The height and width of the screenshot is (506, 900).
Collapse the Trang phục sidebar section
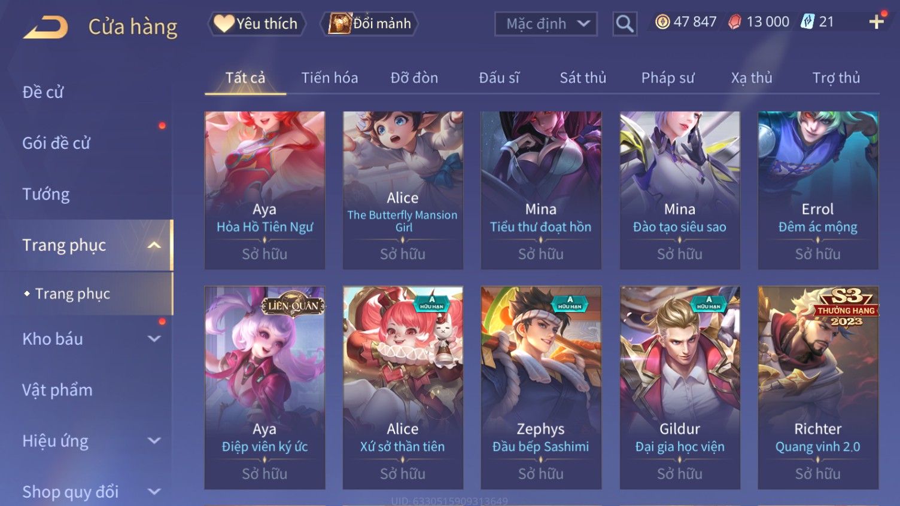(x=154, y=246)
